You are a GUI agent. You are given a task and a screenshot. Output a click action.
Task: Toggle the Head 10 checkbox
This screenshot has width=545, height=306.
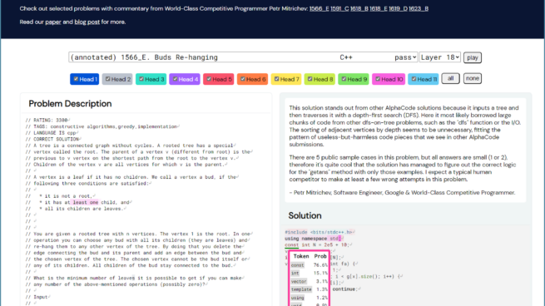(x=378, y=79)
